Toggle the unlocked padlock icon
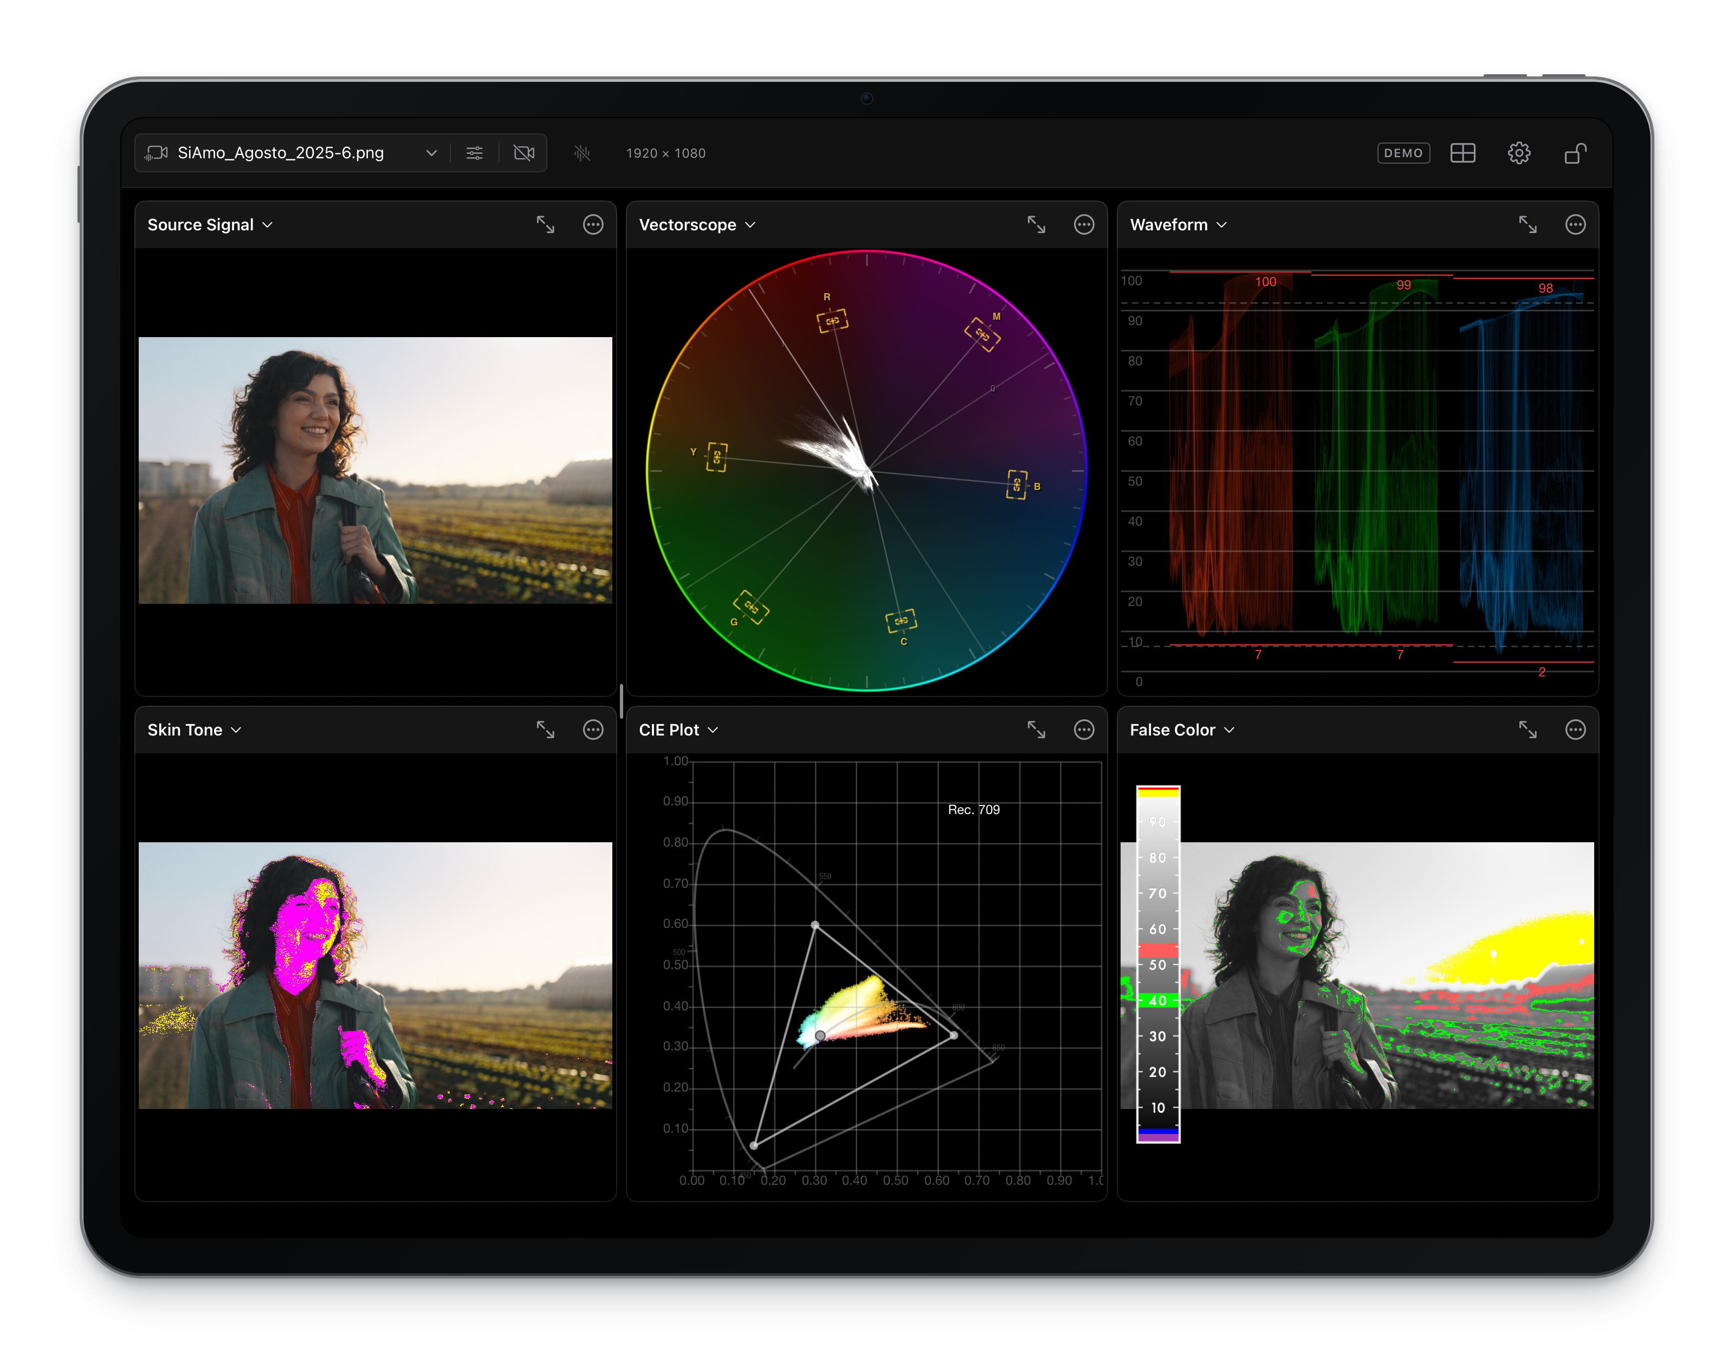Viewport: 1734px width, 1355px height. tap(1575, 152)
